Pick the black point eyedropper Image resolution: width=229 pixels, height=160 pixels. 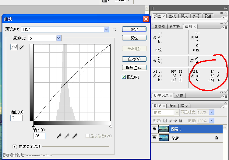point(59,136)
